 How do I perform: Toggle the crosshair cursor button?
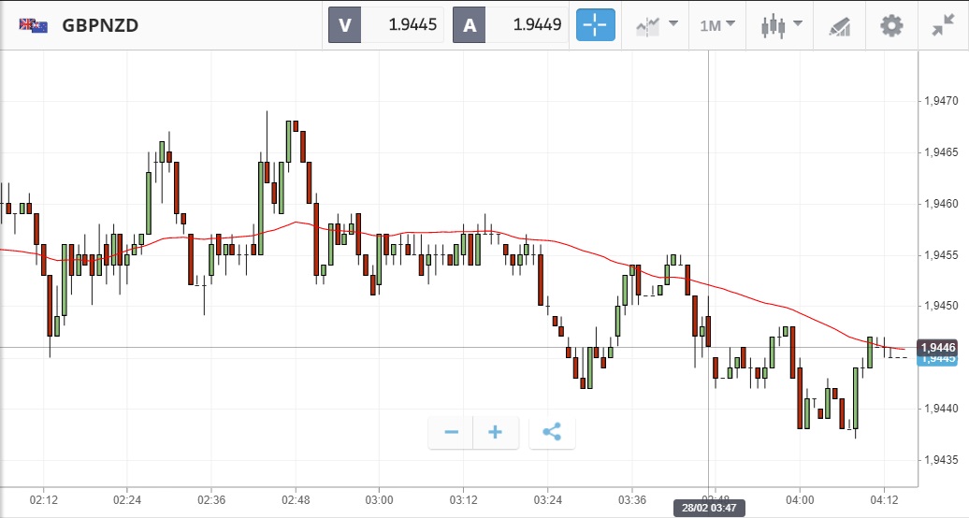[x=596, y=25]
